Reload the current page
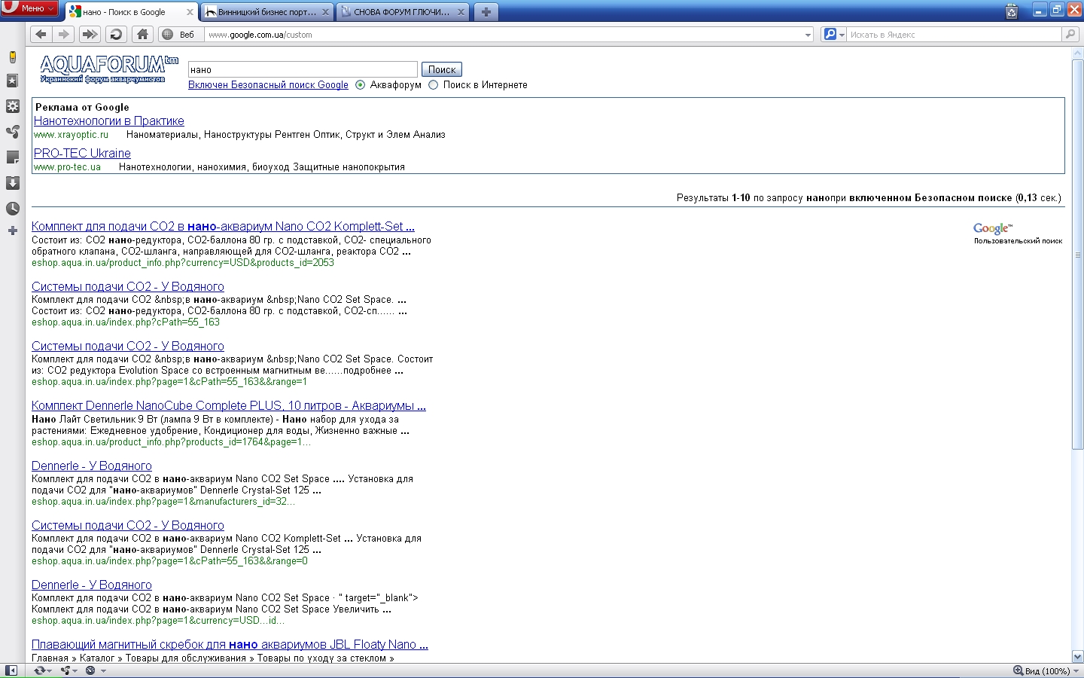 pos(116,34)
